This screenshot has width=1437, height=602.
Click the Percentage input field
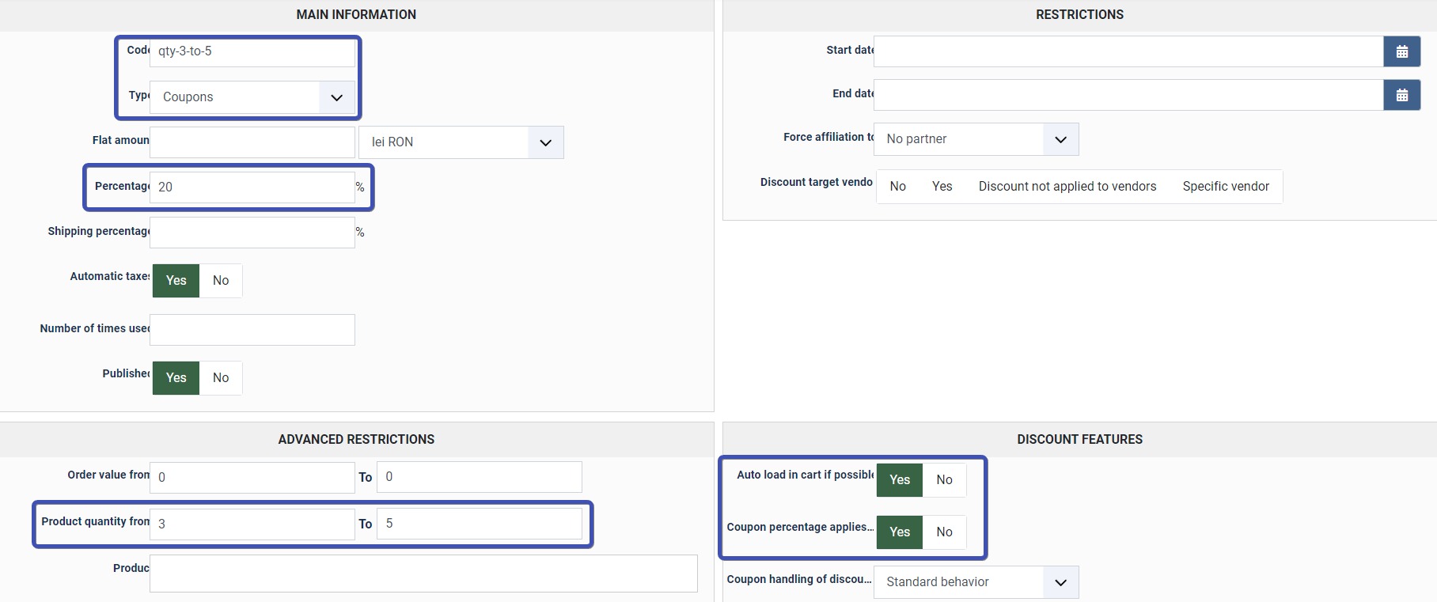pos(252,187)
